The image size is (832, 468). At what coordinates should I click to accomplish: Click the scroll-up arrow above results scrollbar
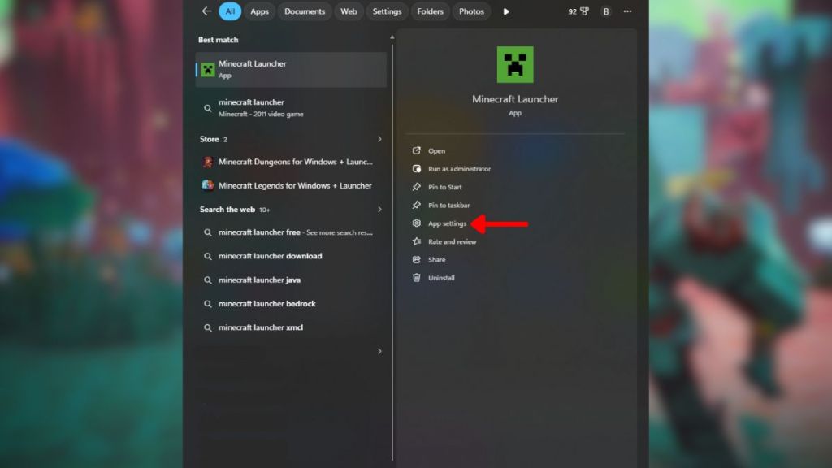point(392,37)
